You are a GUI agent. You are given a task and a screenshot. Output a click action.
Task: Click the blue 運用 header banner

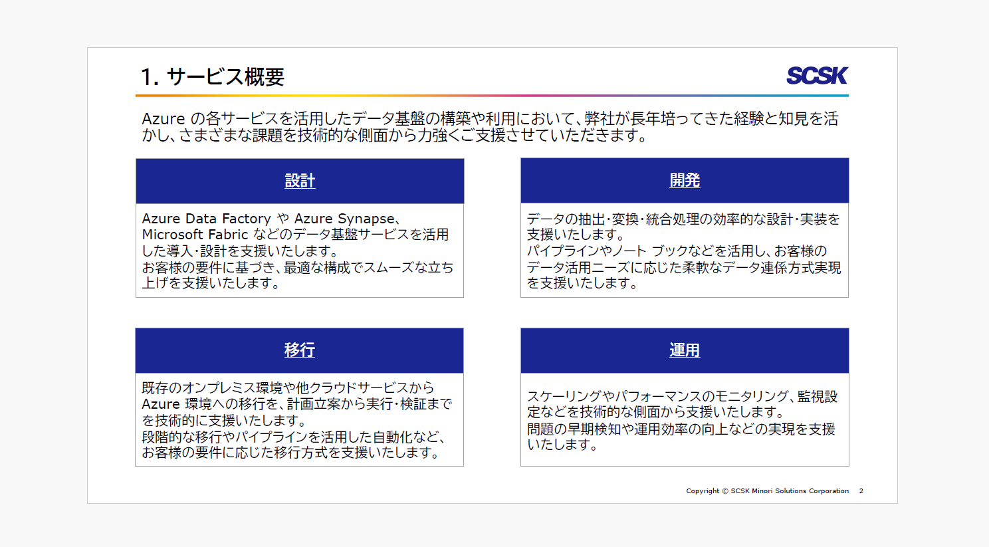685,350
